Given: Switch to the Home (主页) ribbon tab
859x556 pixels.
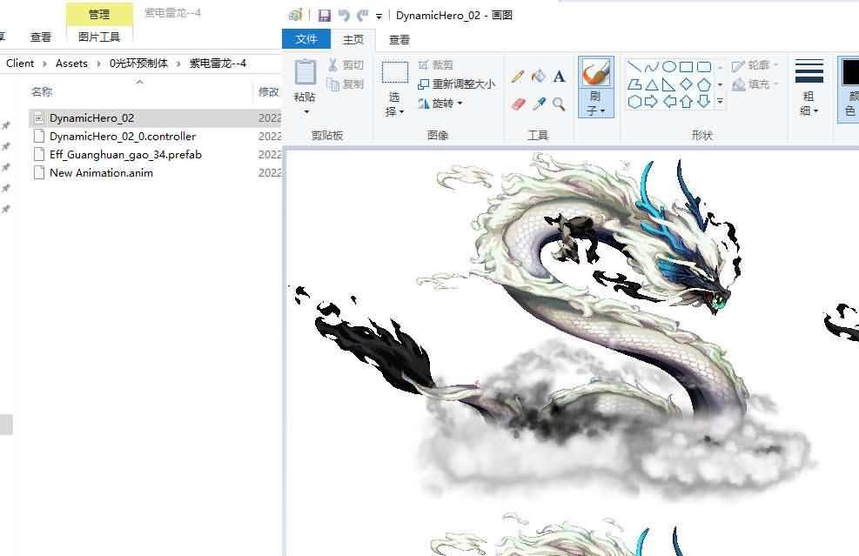Looking at the screenshot, I should click(x=353, y=39).
